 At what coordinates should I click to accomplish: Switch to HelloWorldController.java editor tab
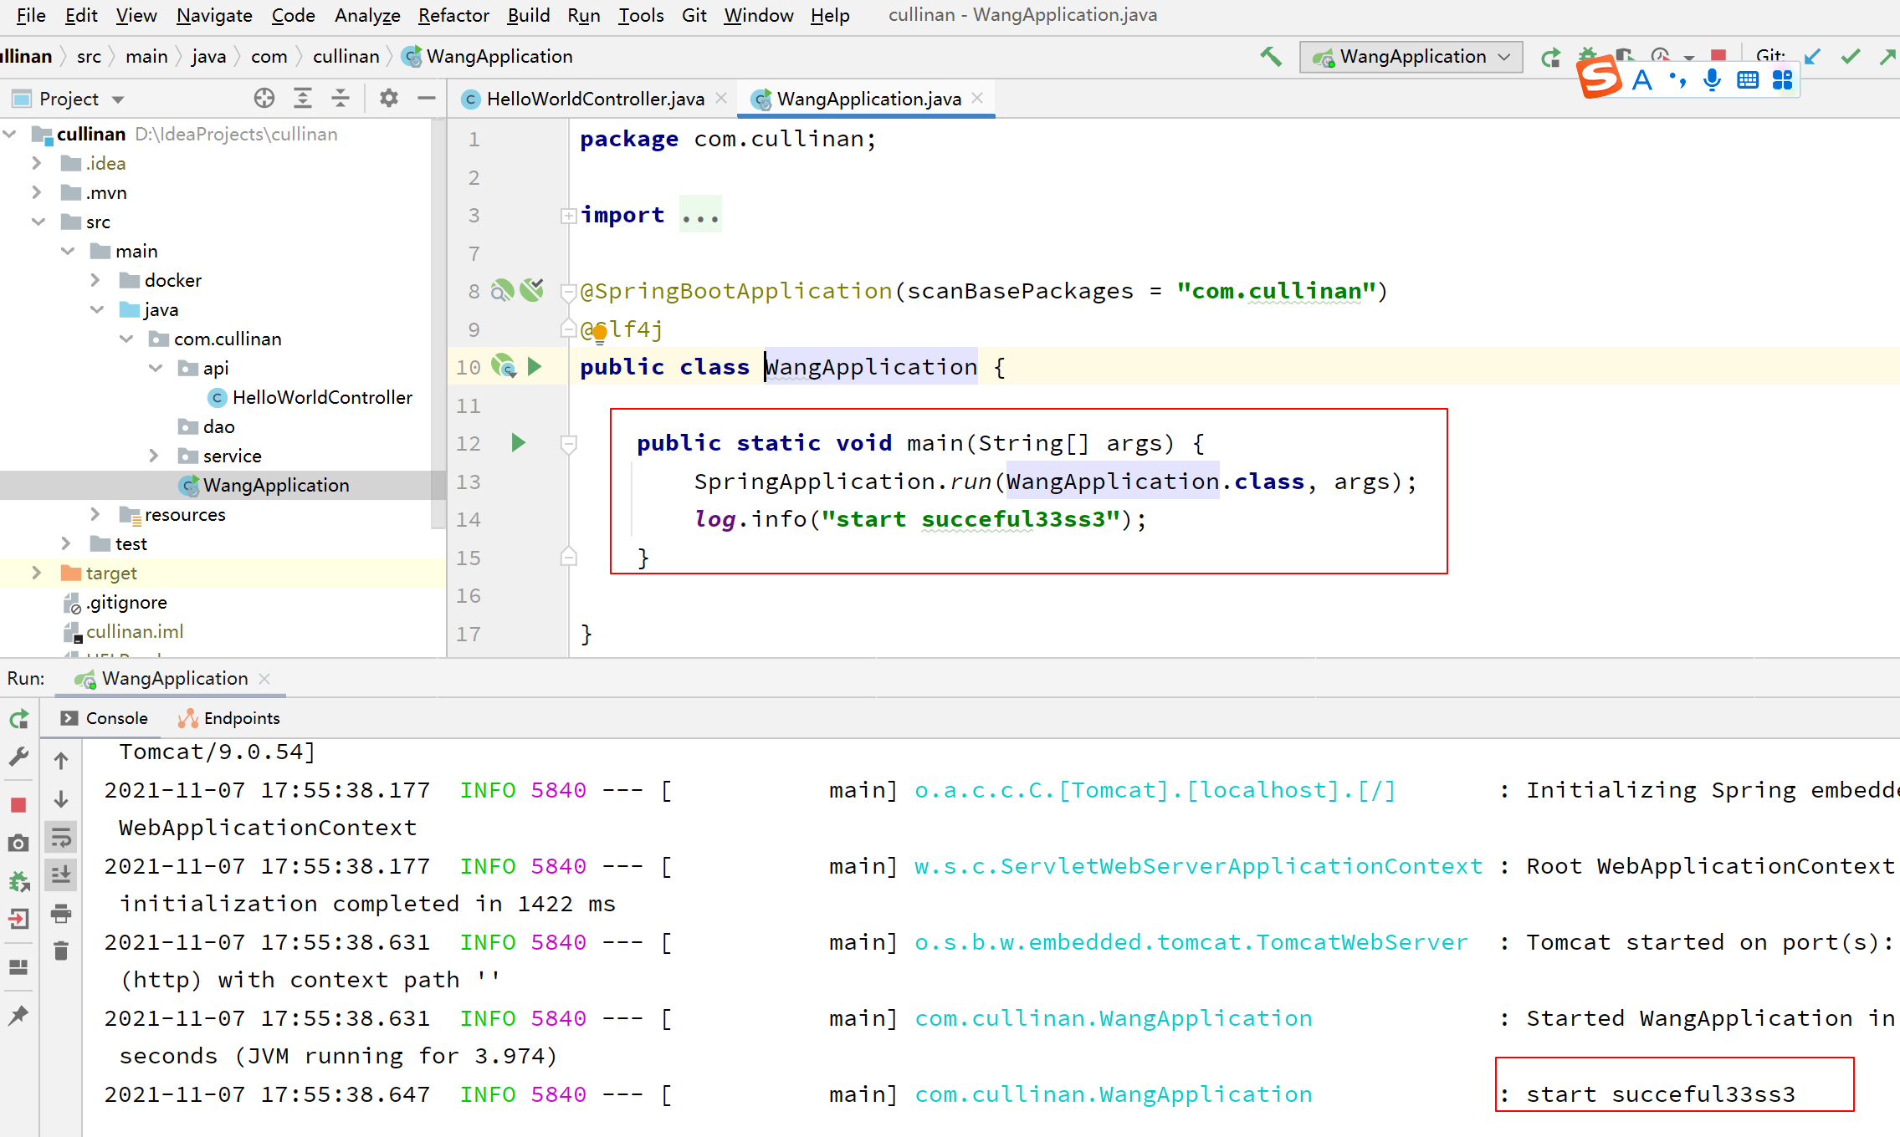pos(595,99)
